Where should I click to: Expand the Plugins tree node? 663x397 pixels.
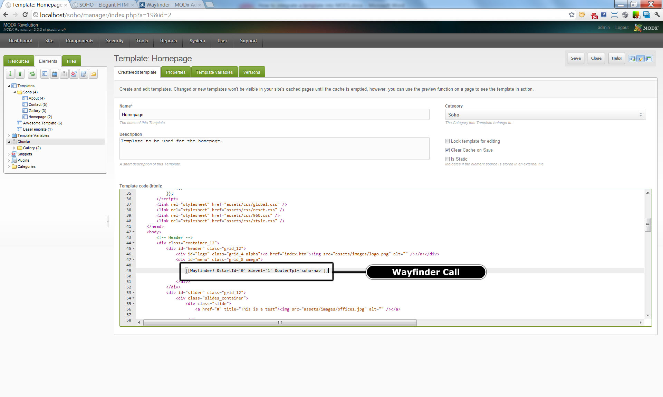tap(9, 160)
